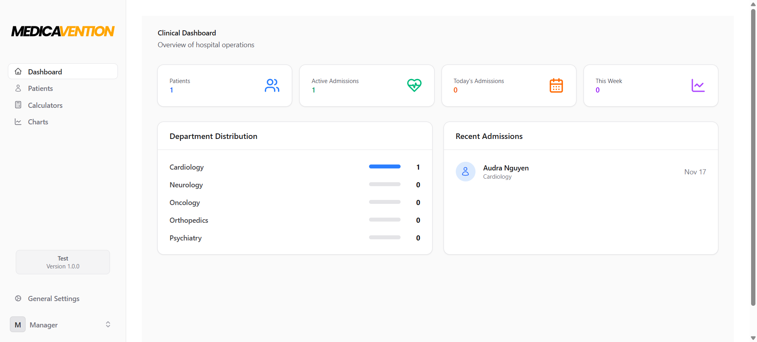The image size is (757, 342).
Task: Open the Dashboard menu item
Action: [x=63, y=72]
